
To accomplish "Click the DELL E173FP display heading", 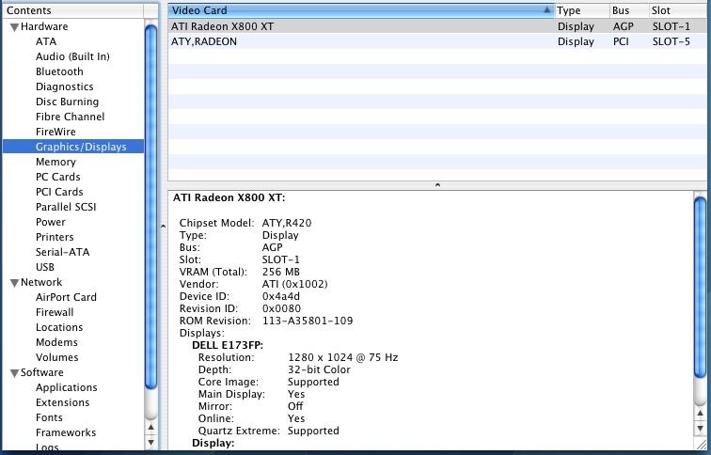I will 228,345.
